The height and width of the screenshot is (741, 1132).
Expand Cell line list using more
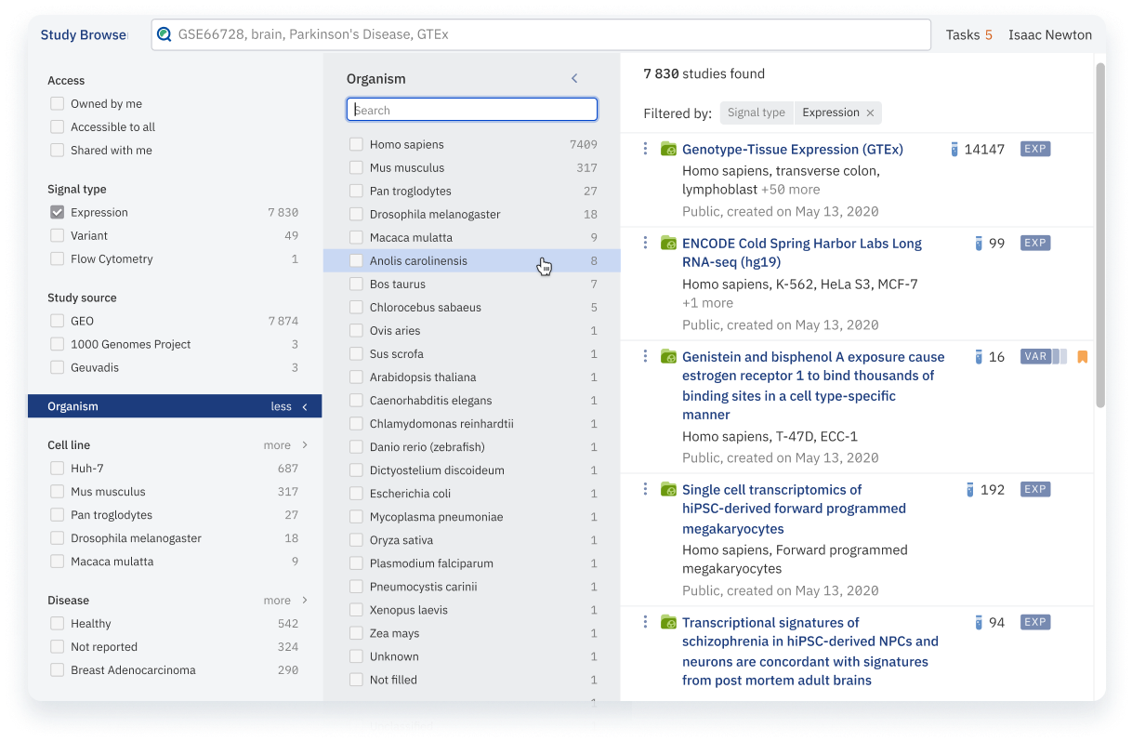284,445
